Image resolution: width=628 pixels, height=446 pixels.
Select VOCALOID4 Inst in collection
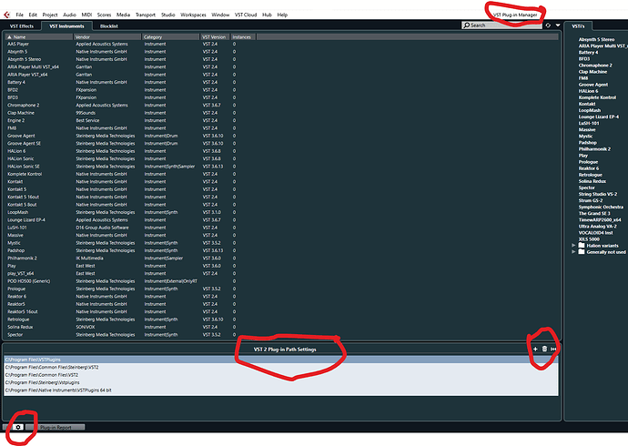tap(595, 233)
